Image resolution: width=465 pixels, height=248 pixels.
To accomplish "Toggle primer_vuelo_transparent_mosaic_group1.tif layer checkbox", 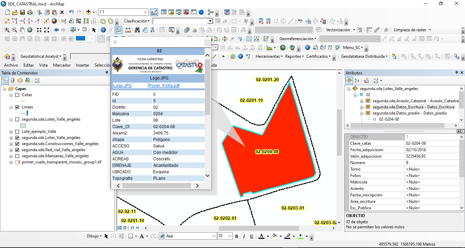I will click(17, 162).
